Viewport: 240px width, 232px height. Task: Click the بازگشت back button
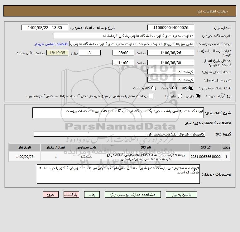point(71,195)
